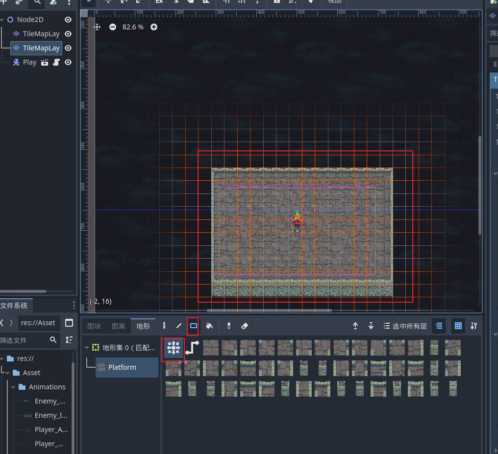Switch to the 图案 tab
The width and height of the screenshot is (498, 454).
[119, 326]
